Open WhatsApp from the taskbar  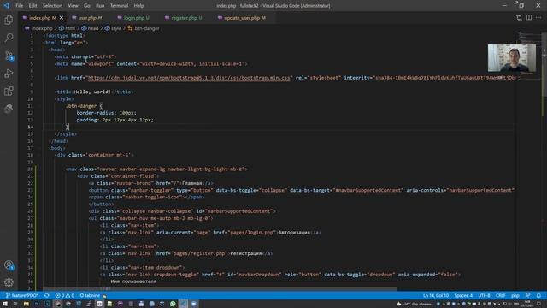pos(173,304)
